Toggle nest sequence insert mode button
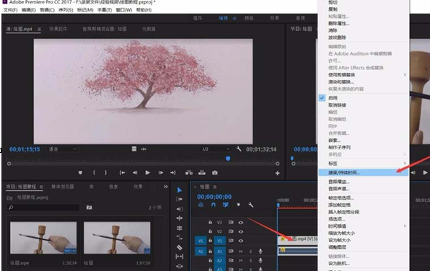This screenshot has height=271, width=430. point(201,205)
